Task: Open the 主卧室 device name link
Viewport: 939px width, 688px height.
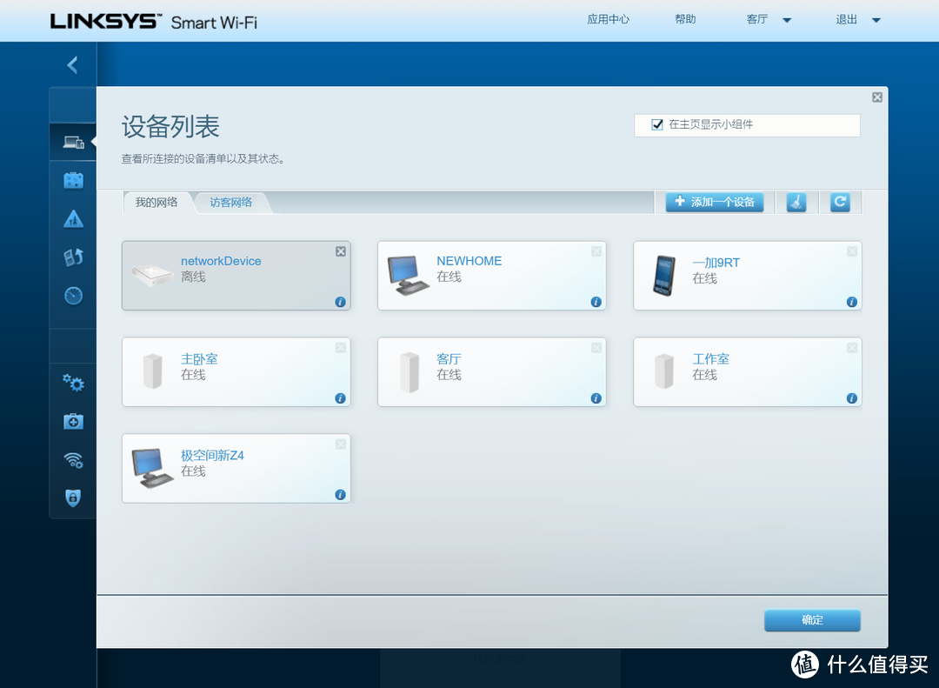Action: (199, 359)
